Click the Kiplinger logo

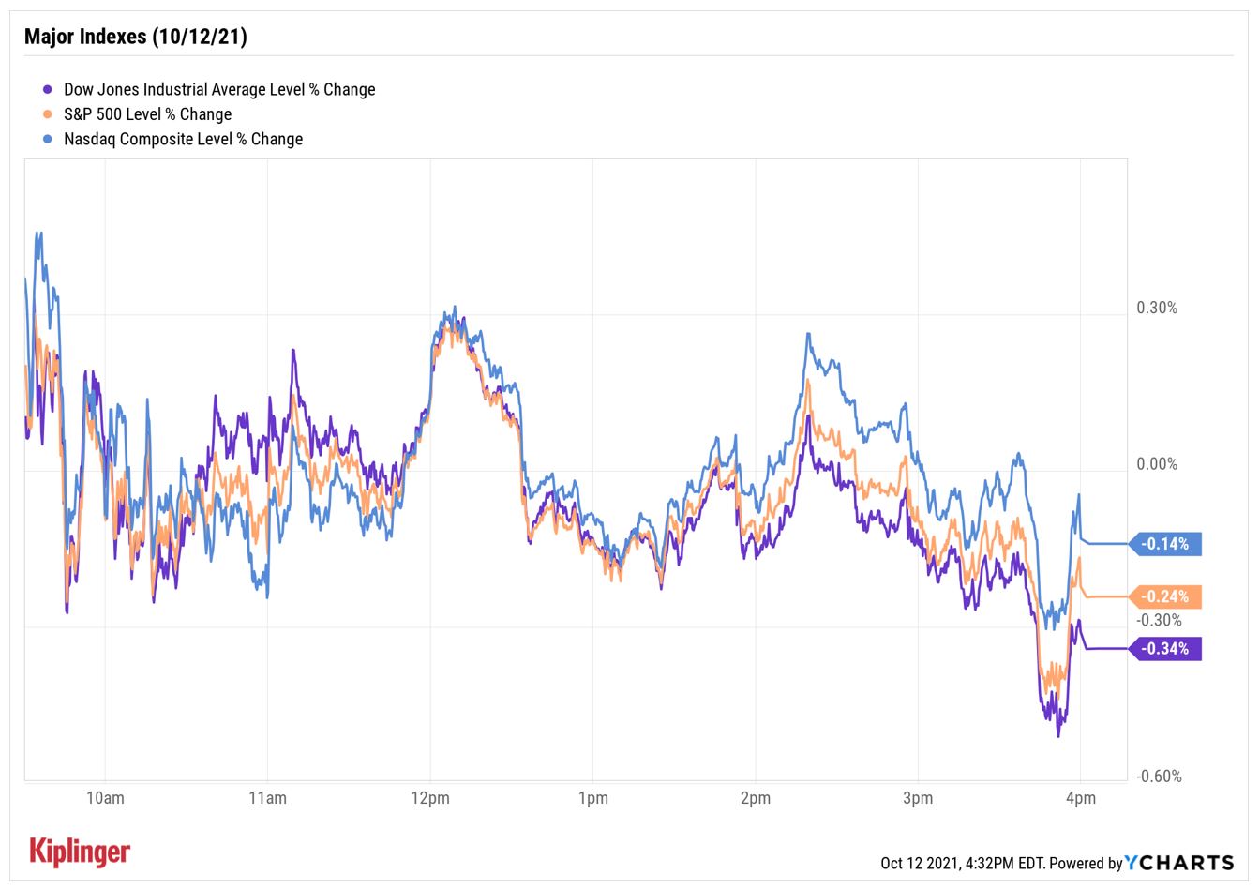click(80, 851)
